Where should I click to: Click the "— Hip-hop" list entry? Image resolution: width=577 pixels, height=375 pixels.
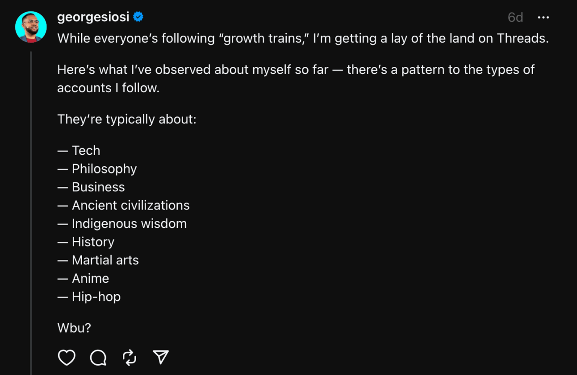(x=89, y=297)
